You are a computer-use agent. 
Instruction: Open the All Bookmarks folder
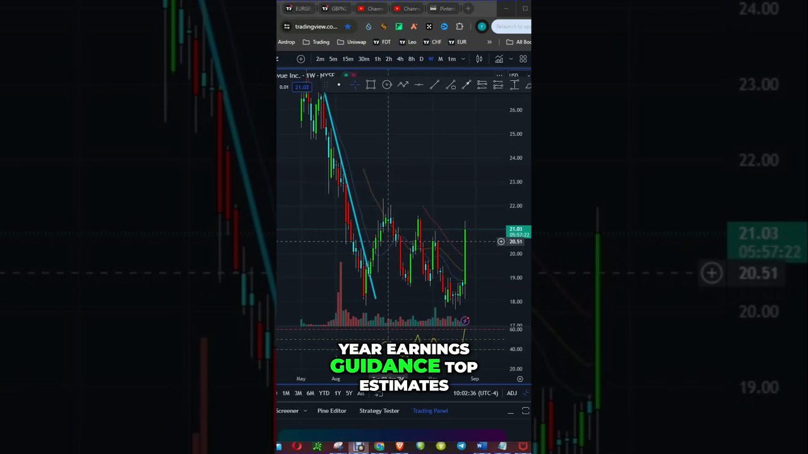[x=518, y=42]
